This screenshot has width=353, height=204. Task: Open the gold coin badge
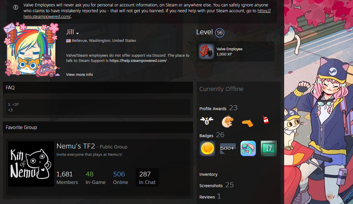[207, 148]
